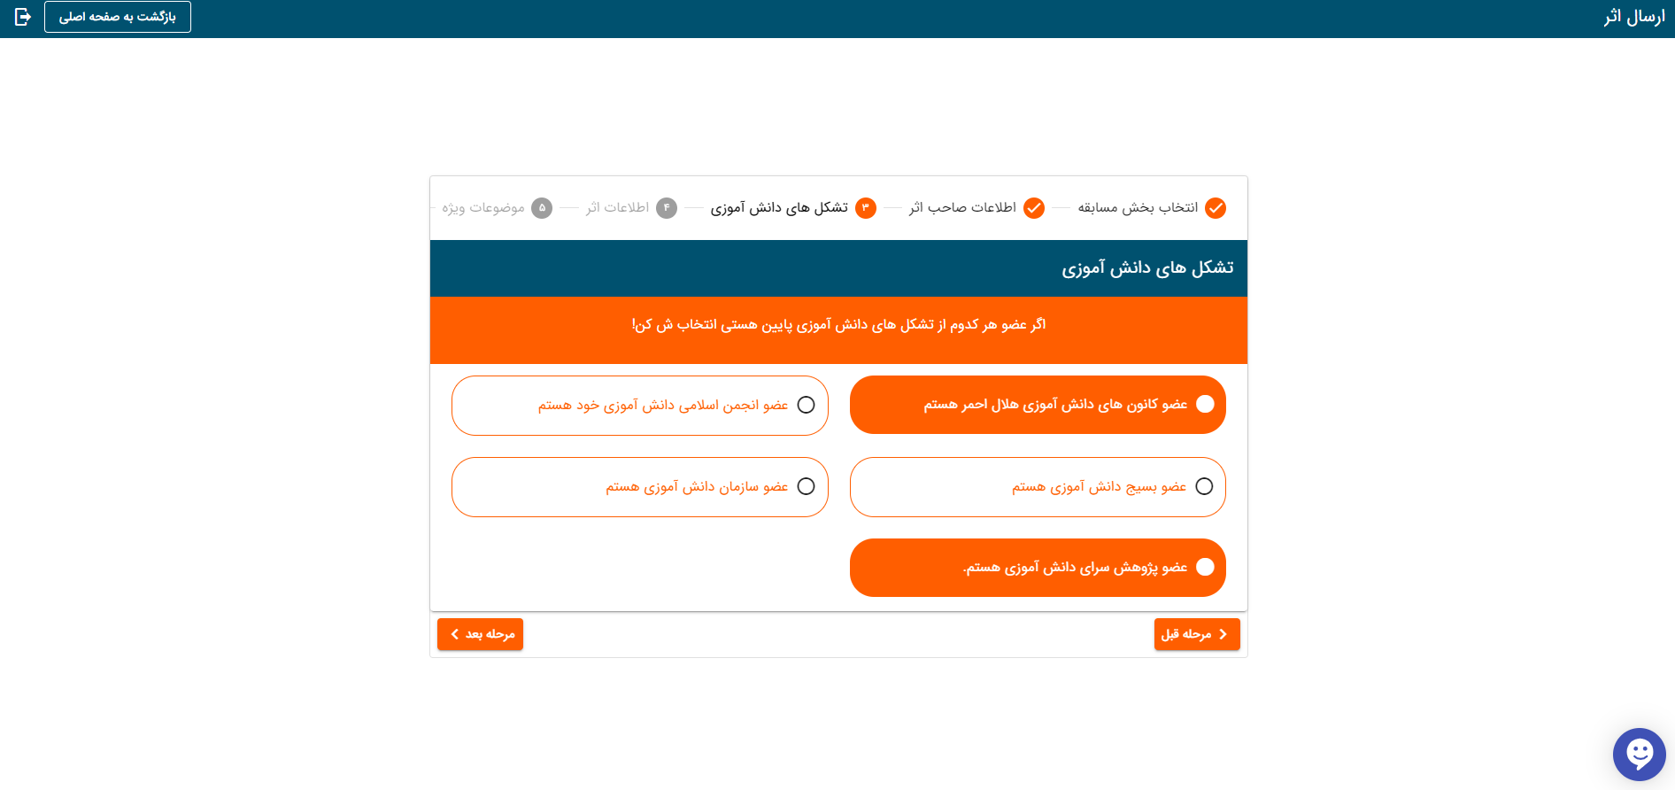Image resolution: width=1675 pixels, height=790 pixels.
Task: Click step 3 circle icon in stepper
Action: pyautogui.click(x=865, y=208)
